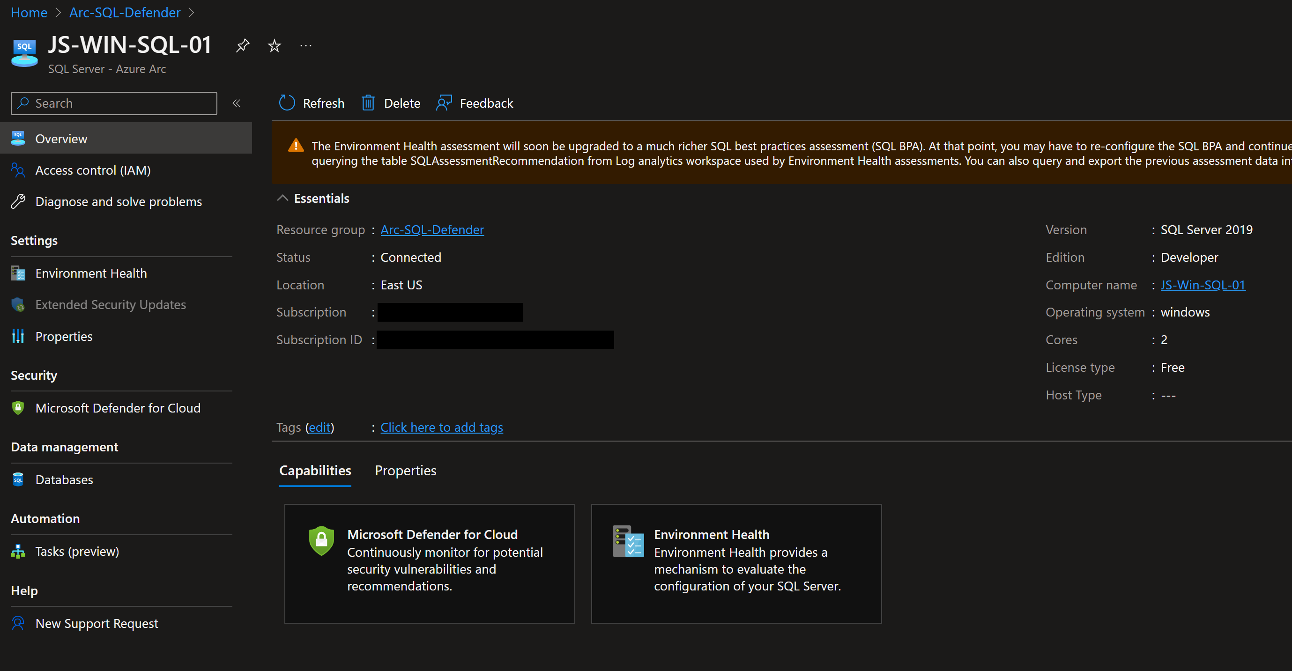The height and width of the screenshot is (671, 1292).
Task: Open Access control (IAM)
Action: 93,170
